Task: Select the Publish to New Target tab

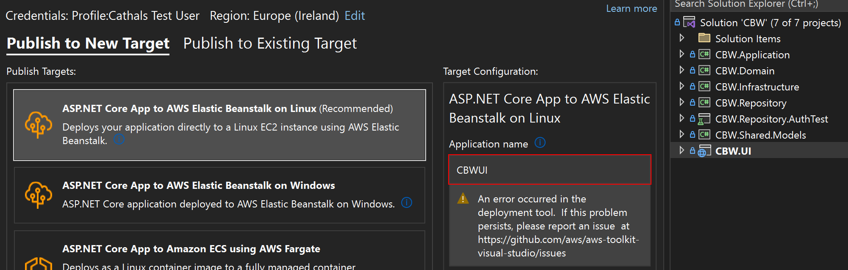Action: tap(87, 43)
